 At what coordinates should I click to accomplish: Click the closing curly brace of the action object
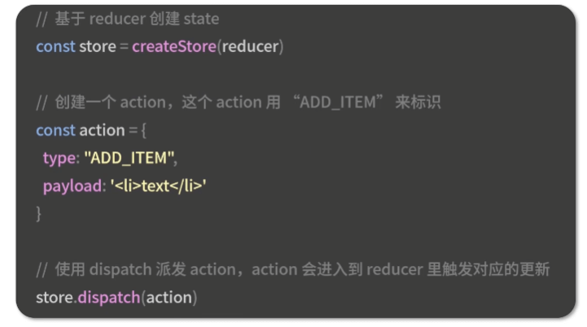(x=38, y=214)
